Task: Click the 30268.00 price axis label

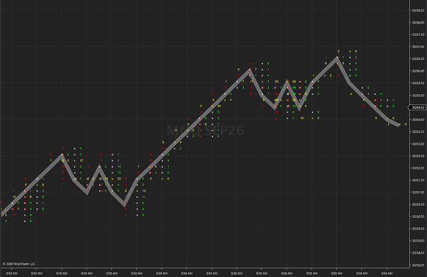Action: point(418,23)
